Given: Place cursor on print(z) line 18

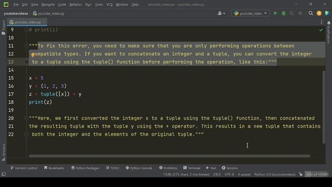Looking at the screenshot, I should pos(40,102).
